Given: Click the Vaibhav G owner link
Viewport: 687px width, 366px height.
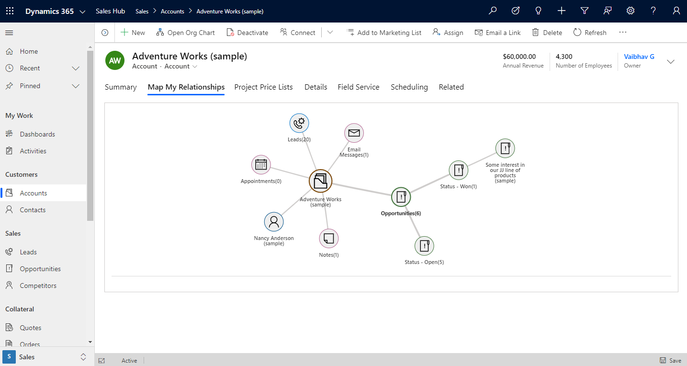Looking at the screenshot, I should click(x=639, y=57).
